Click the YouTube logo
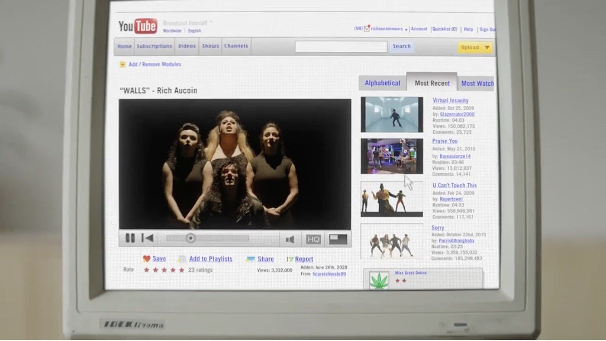Viewport: 606px width, 341px height. [138, 26]
